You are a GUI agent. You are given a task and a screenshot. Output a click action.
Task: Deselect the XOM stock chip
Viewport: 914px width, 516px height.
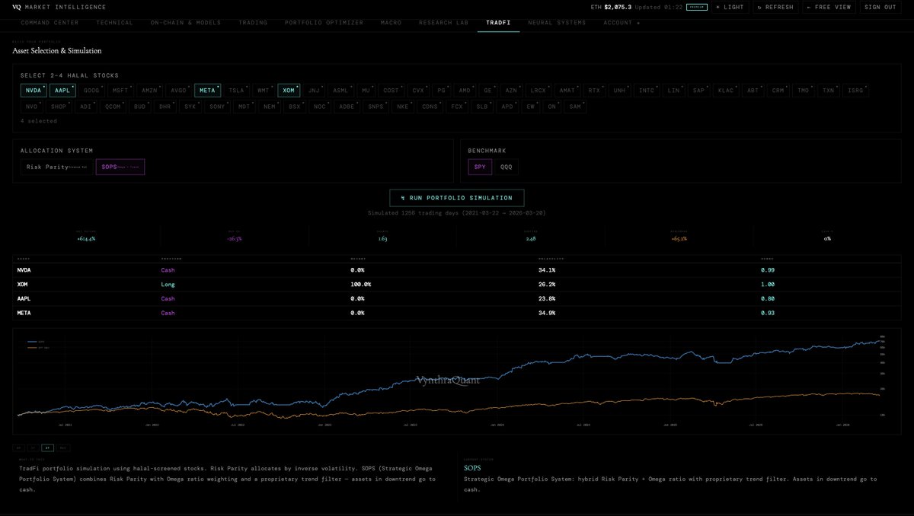point(289,91)
